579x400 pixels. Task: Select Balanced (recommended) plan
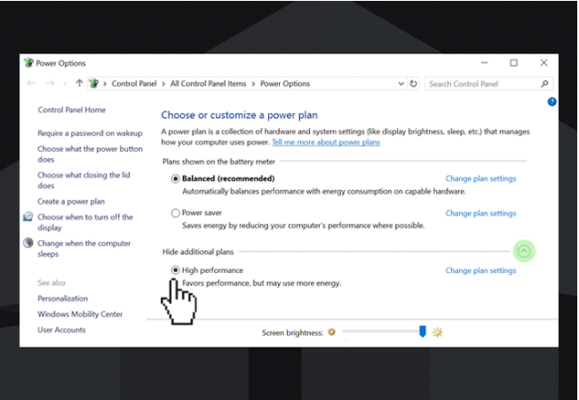point(176,179)
